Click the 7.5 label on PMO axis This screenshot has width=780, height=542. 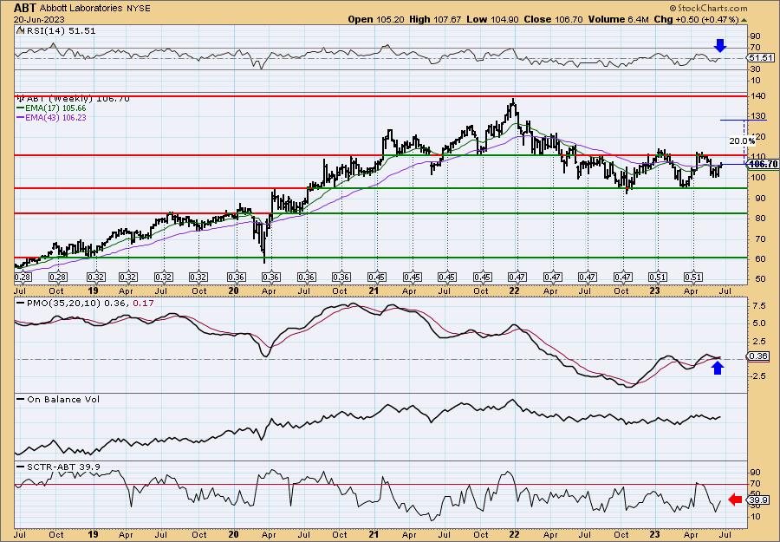coord(759,305)
